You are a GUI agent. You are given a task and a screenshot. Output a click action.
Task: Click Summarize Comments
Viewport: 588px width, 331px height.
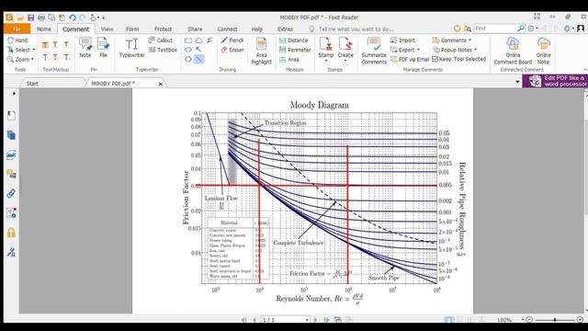pyautogui.click(x=374, y=51)
